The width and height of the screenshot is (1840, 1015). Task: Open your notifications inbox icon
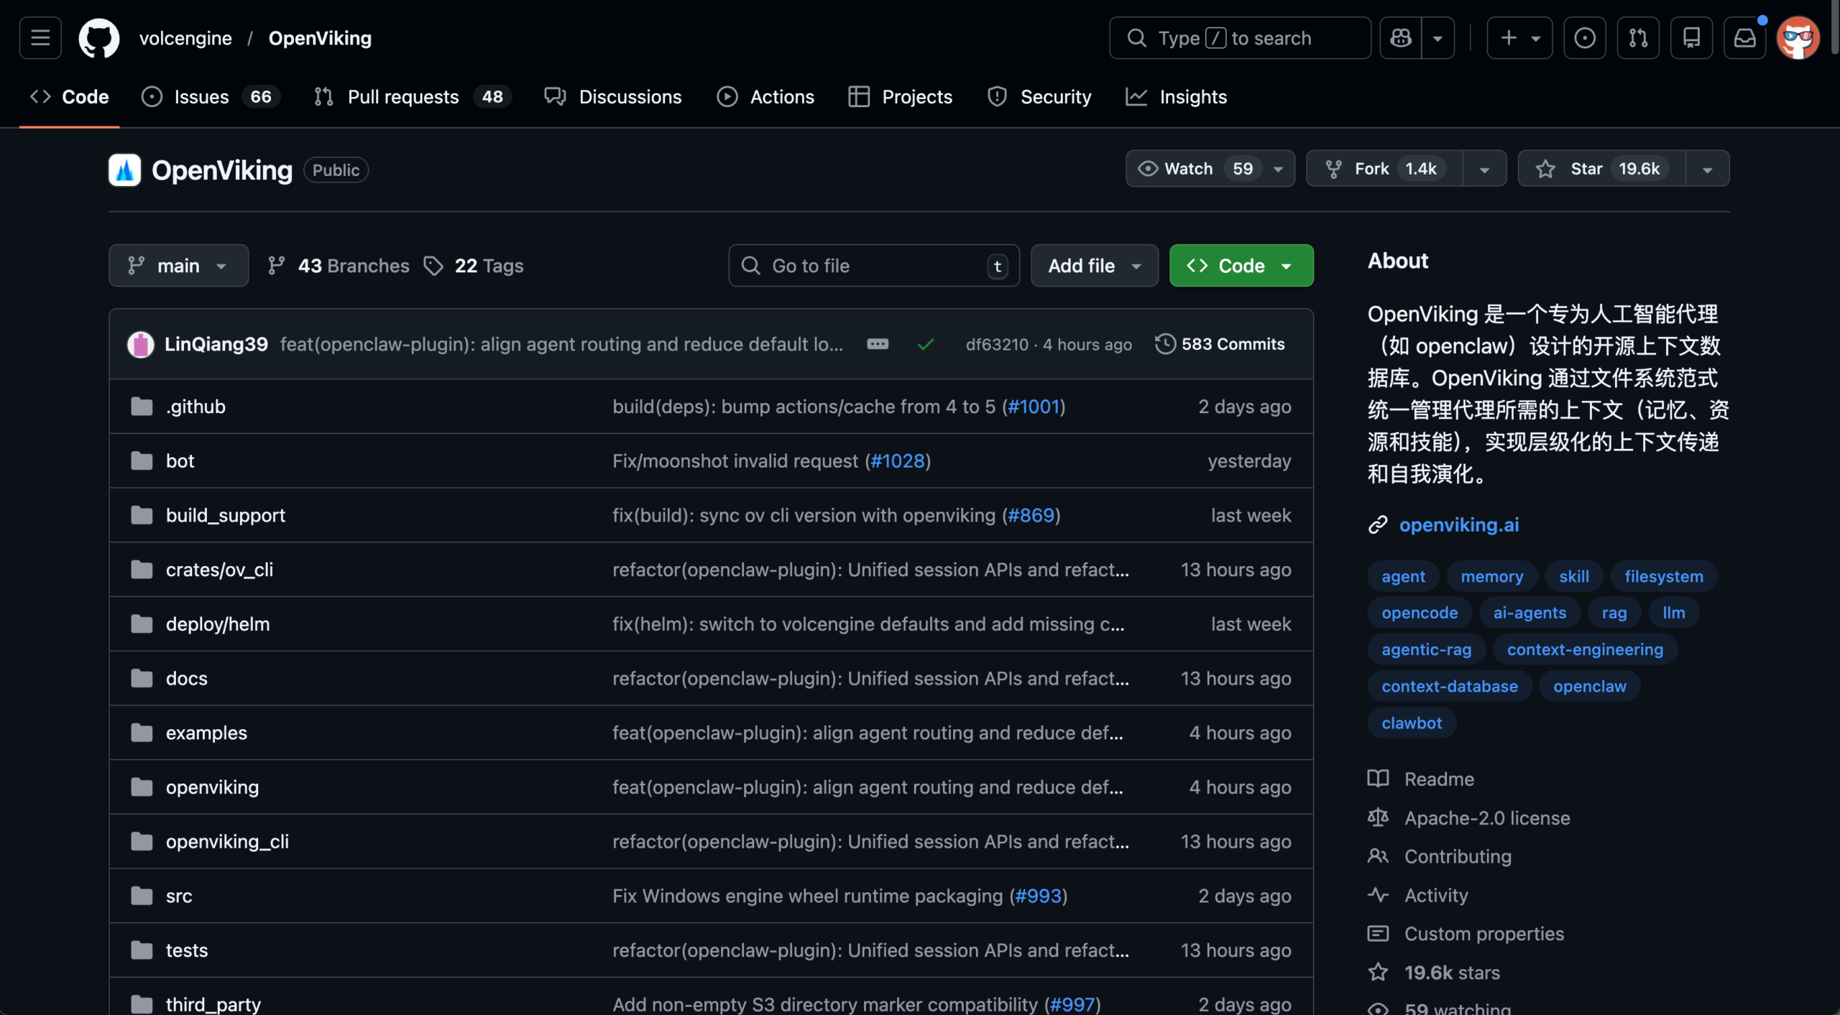[1745, 37]
